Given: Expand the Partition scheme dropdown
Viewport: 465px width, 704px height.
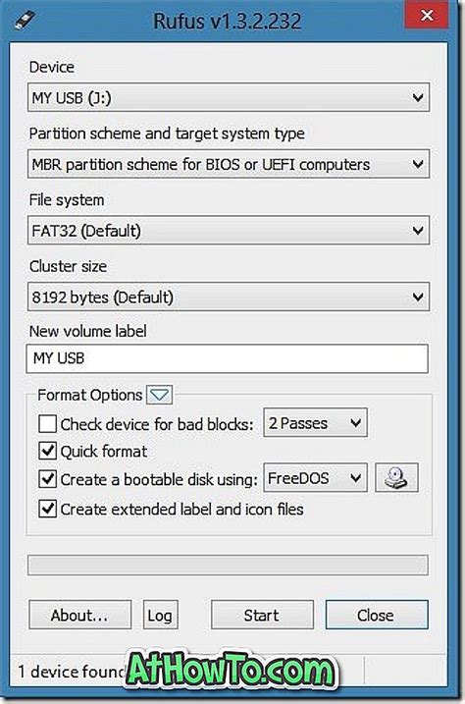Looking at the screenshot, I should tap(229, 164).
